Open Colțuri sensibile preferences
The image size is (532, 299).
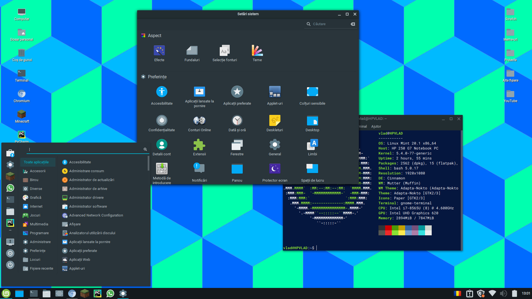(312, 92)
